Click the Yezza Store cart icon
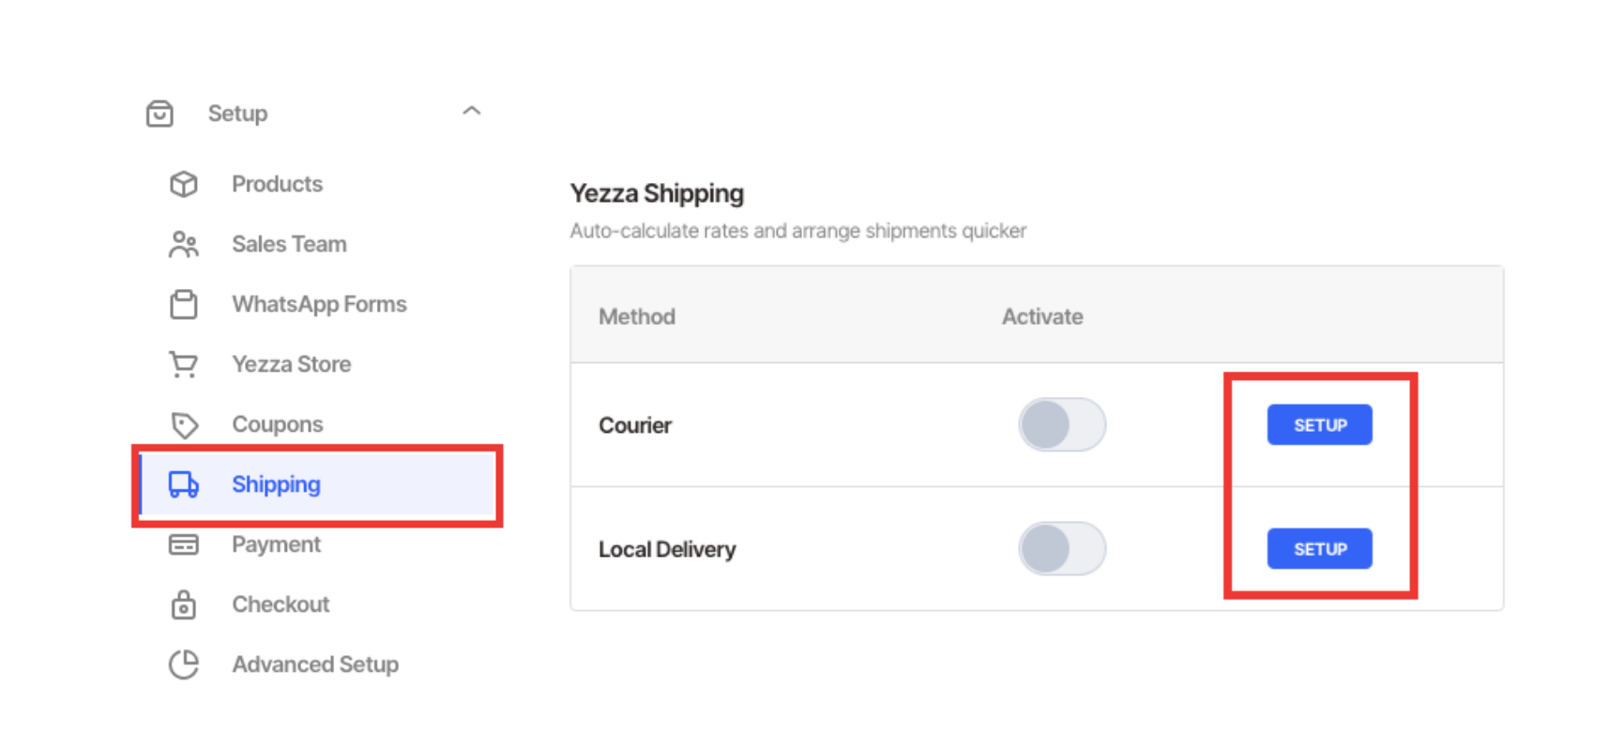The image size is (1623, 732). [184, 364]
